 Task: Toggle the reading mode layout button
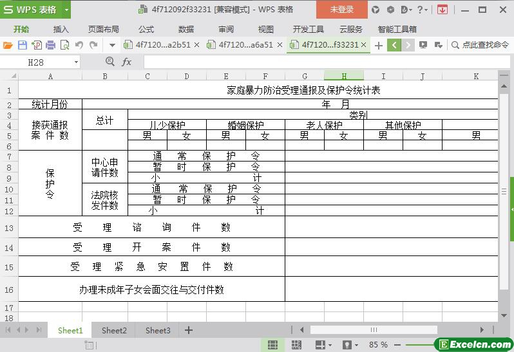pyautogui.click(x=321, y=345)
